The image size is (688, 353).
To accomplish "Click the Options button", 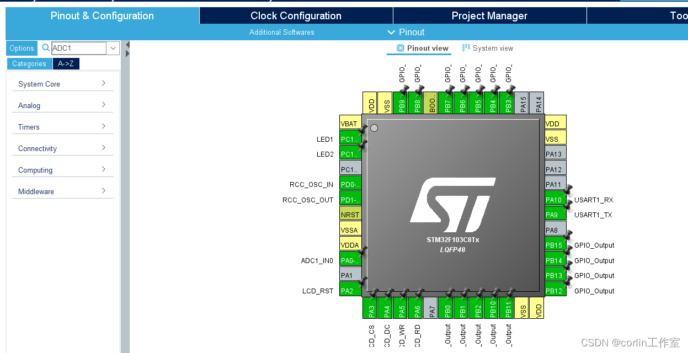I will (x=22, y=48).
